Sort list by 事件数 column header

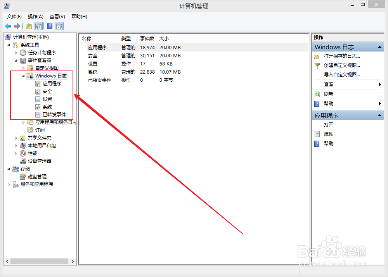[147, 39]
